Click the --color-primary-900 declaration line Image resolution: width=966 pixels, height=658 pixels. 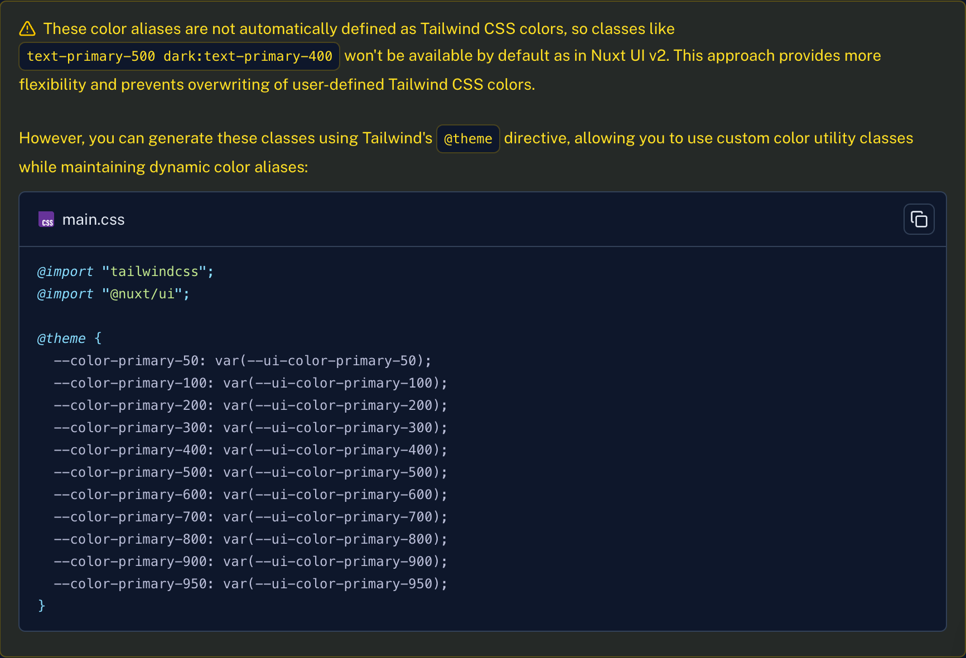click(x=250, y=562)
